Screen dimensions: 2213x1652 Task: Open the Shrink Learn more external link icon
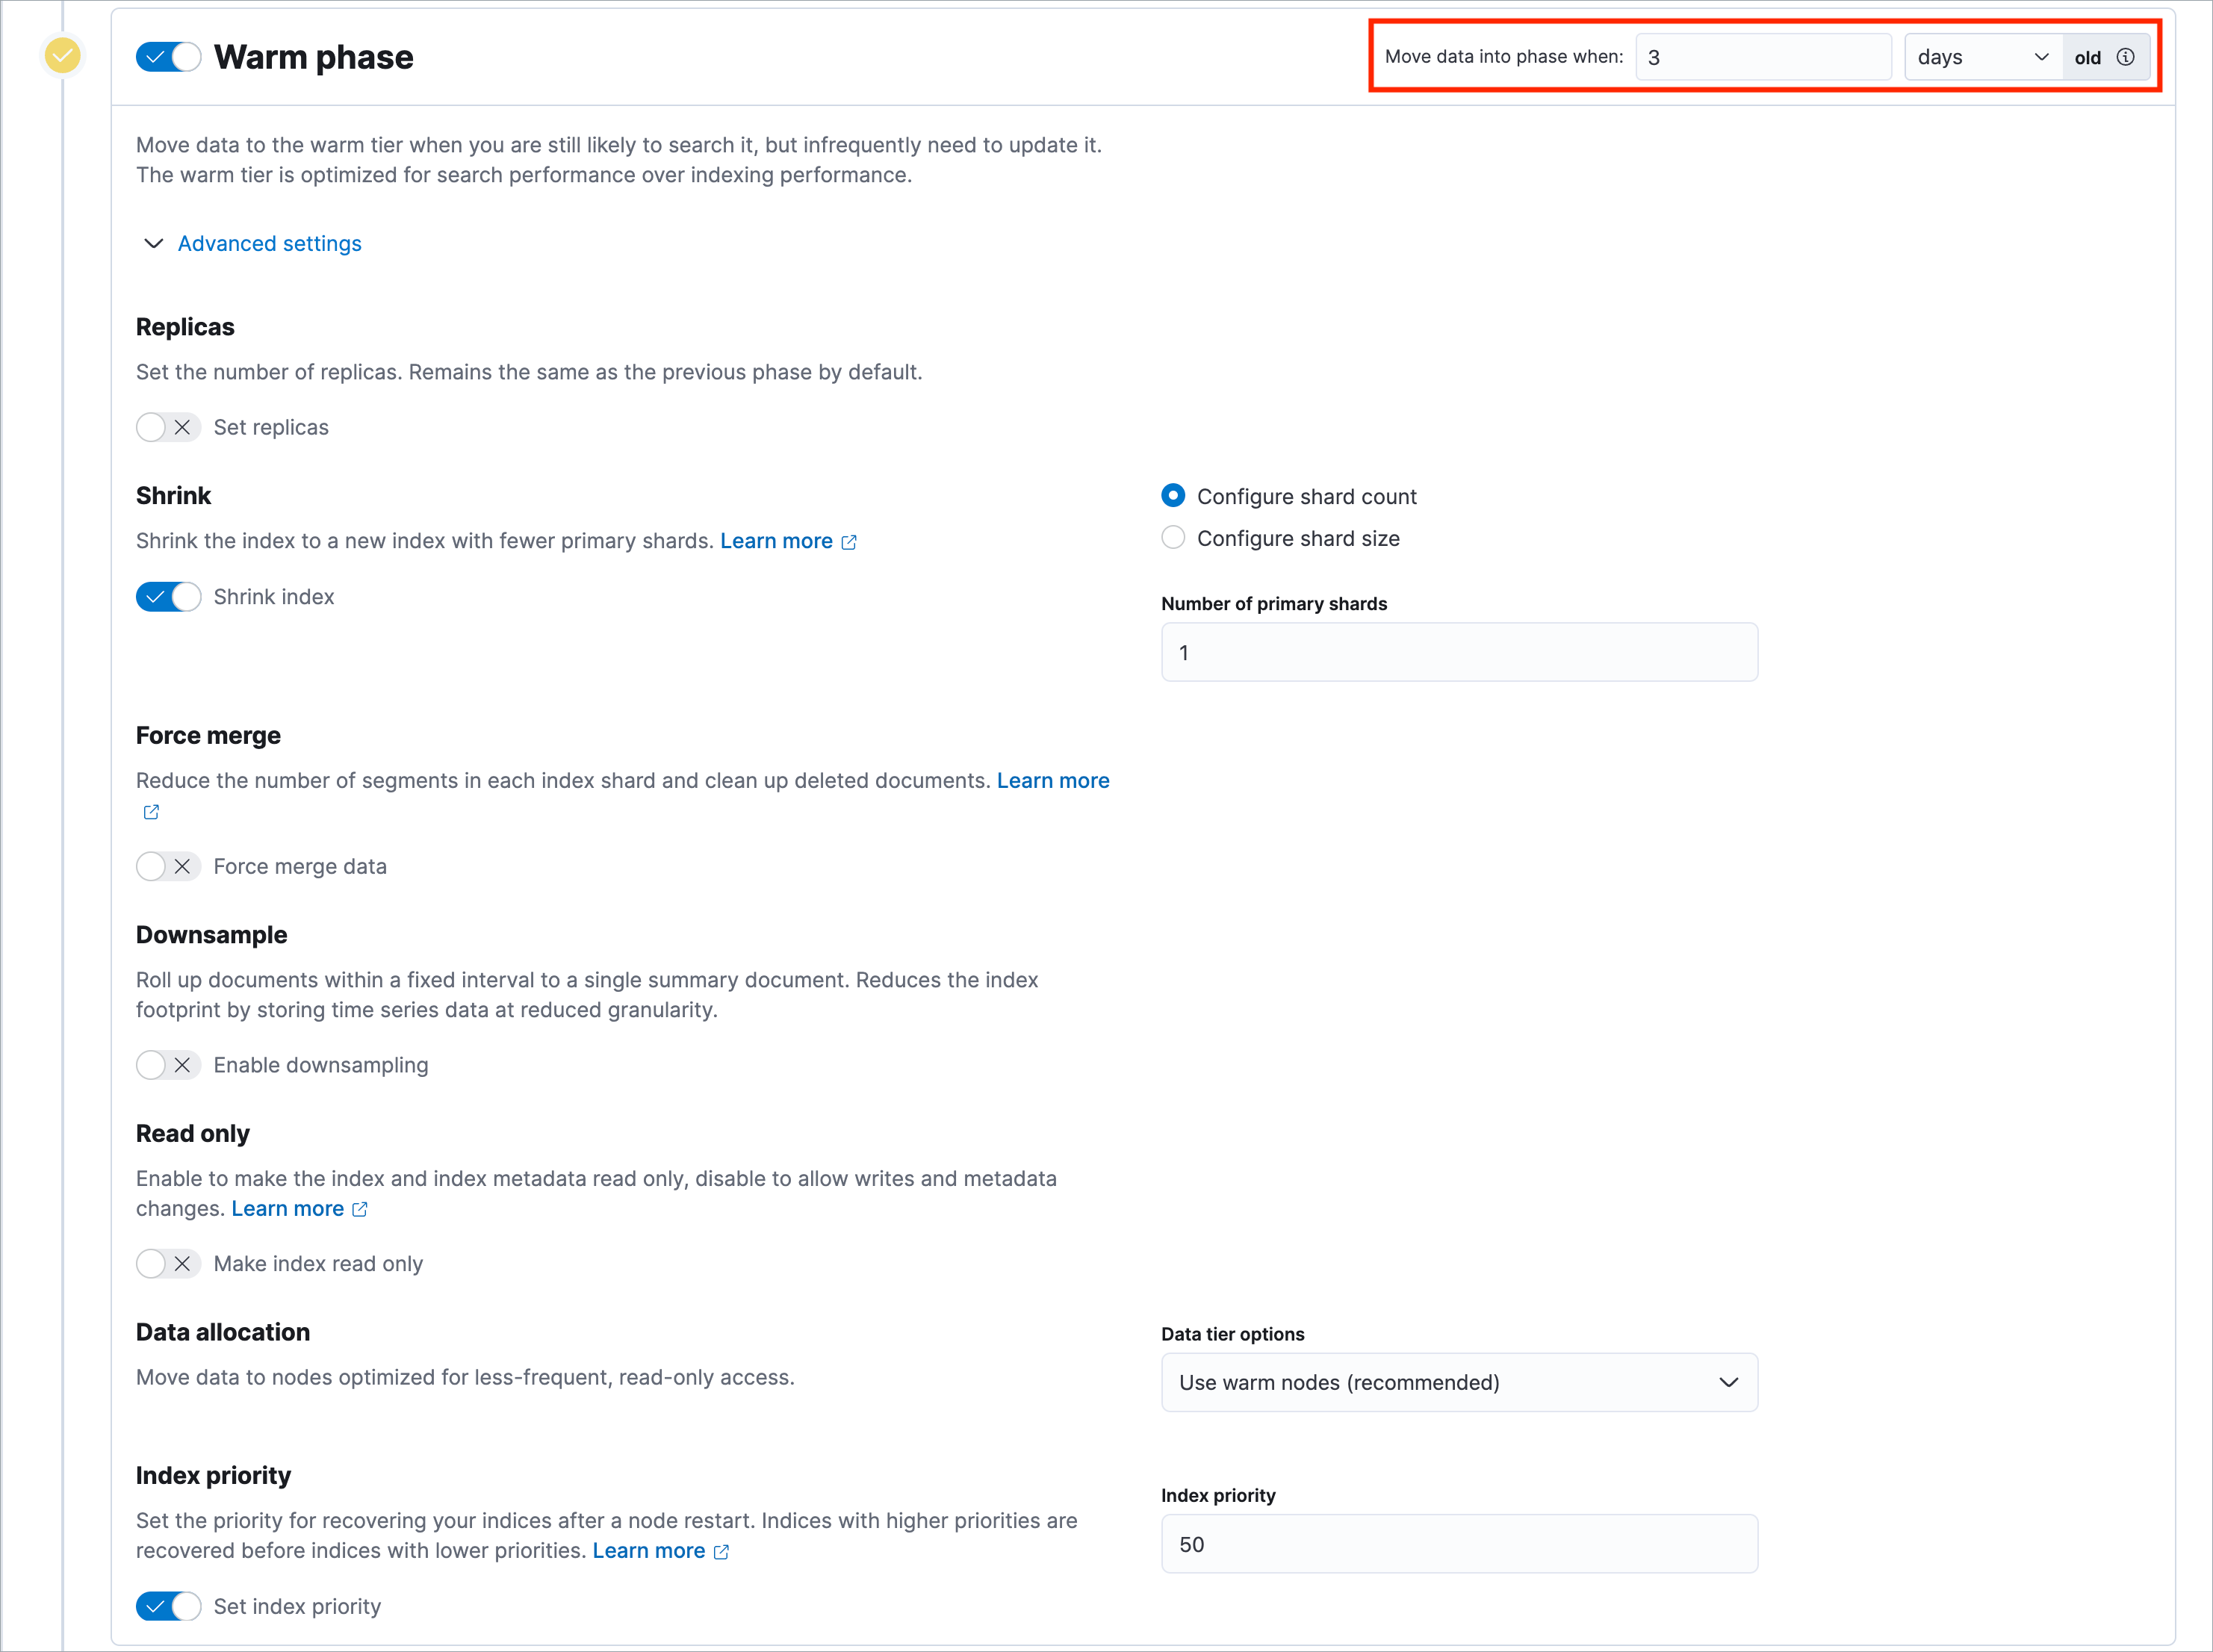pyautogui.click(x=850, y=541)
